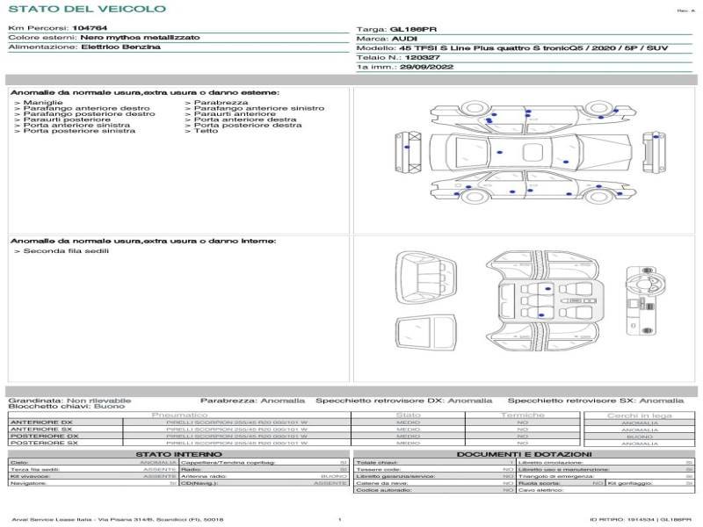The image size is (703, 527).
Task: Click the DOCUMENTI E DOTAZIONI section header
Action: tap(523, 454)
